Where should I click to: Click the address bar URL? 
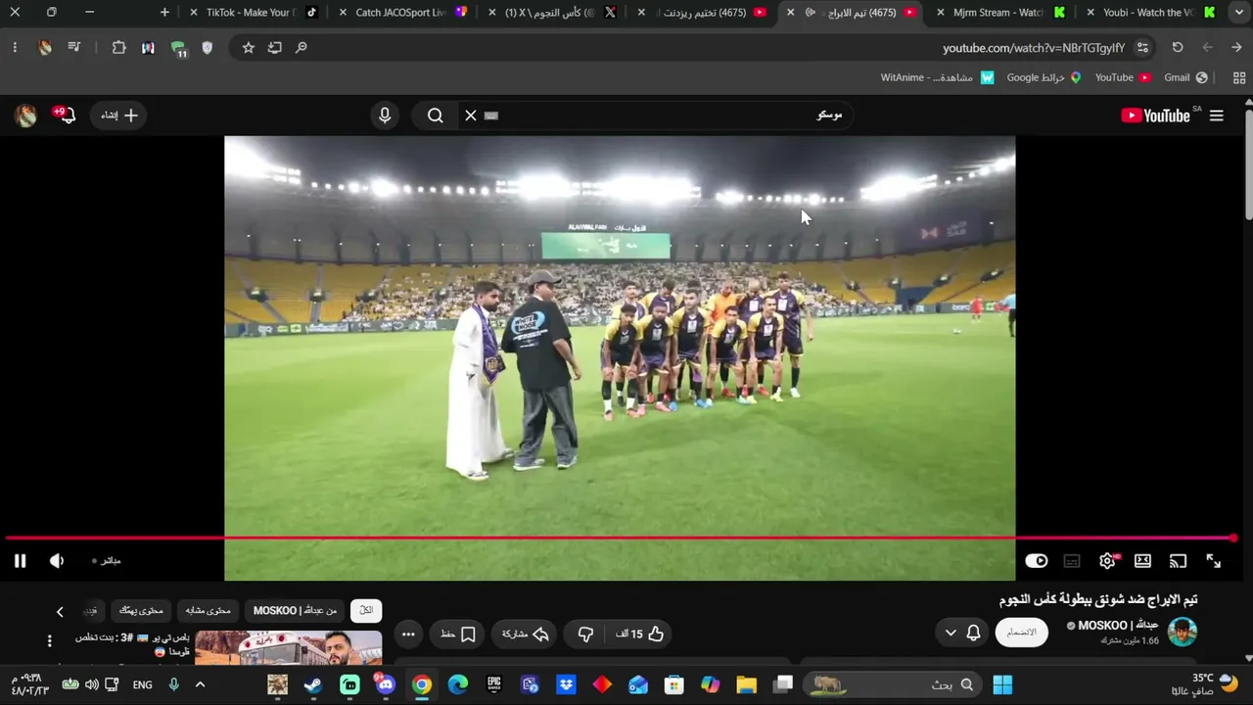point(1034,47)
